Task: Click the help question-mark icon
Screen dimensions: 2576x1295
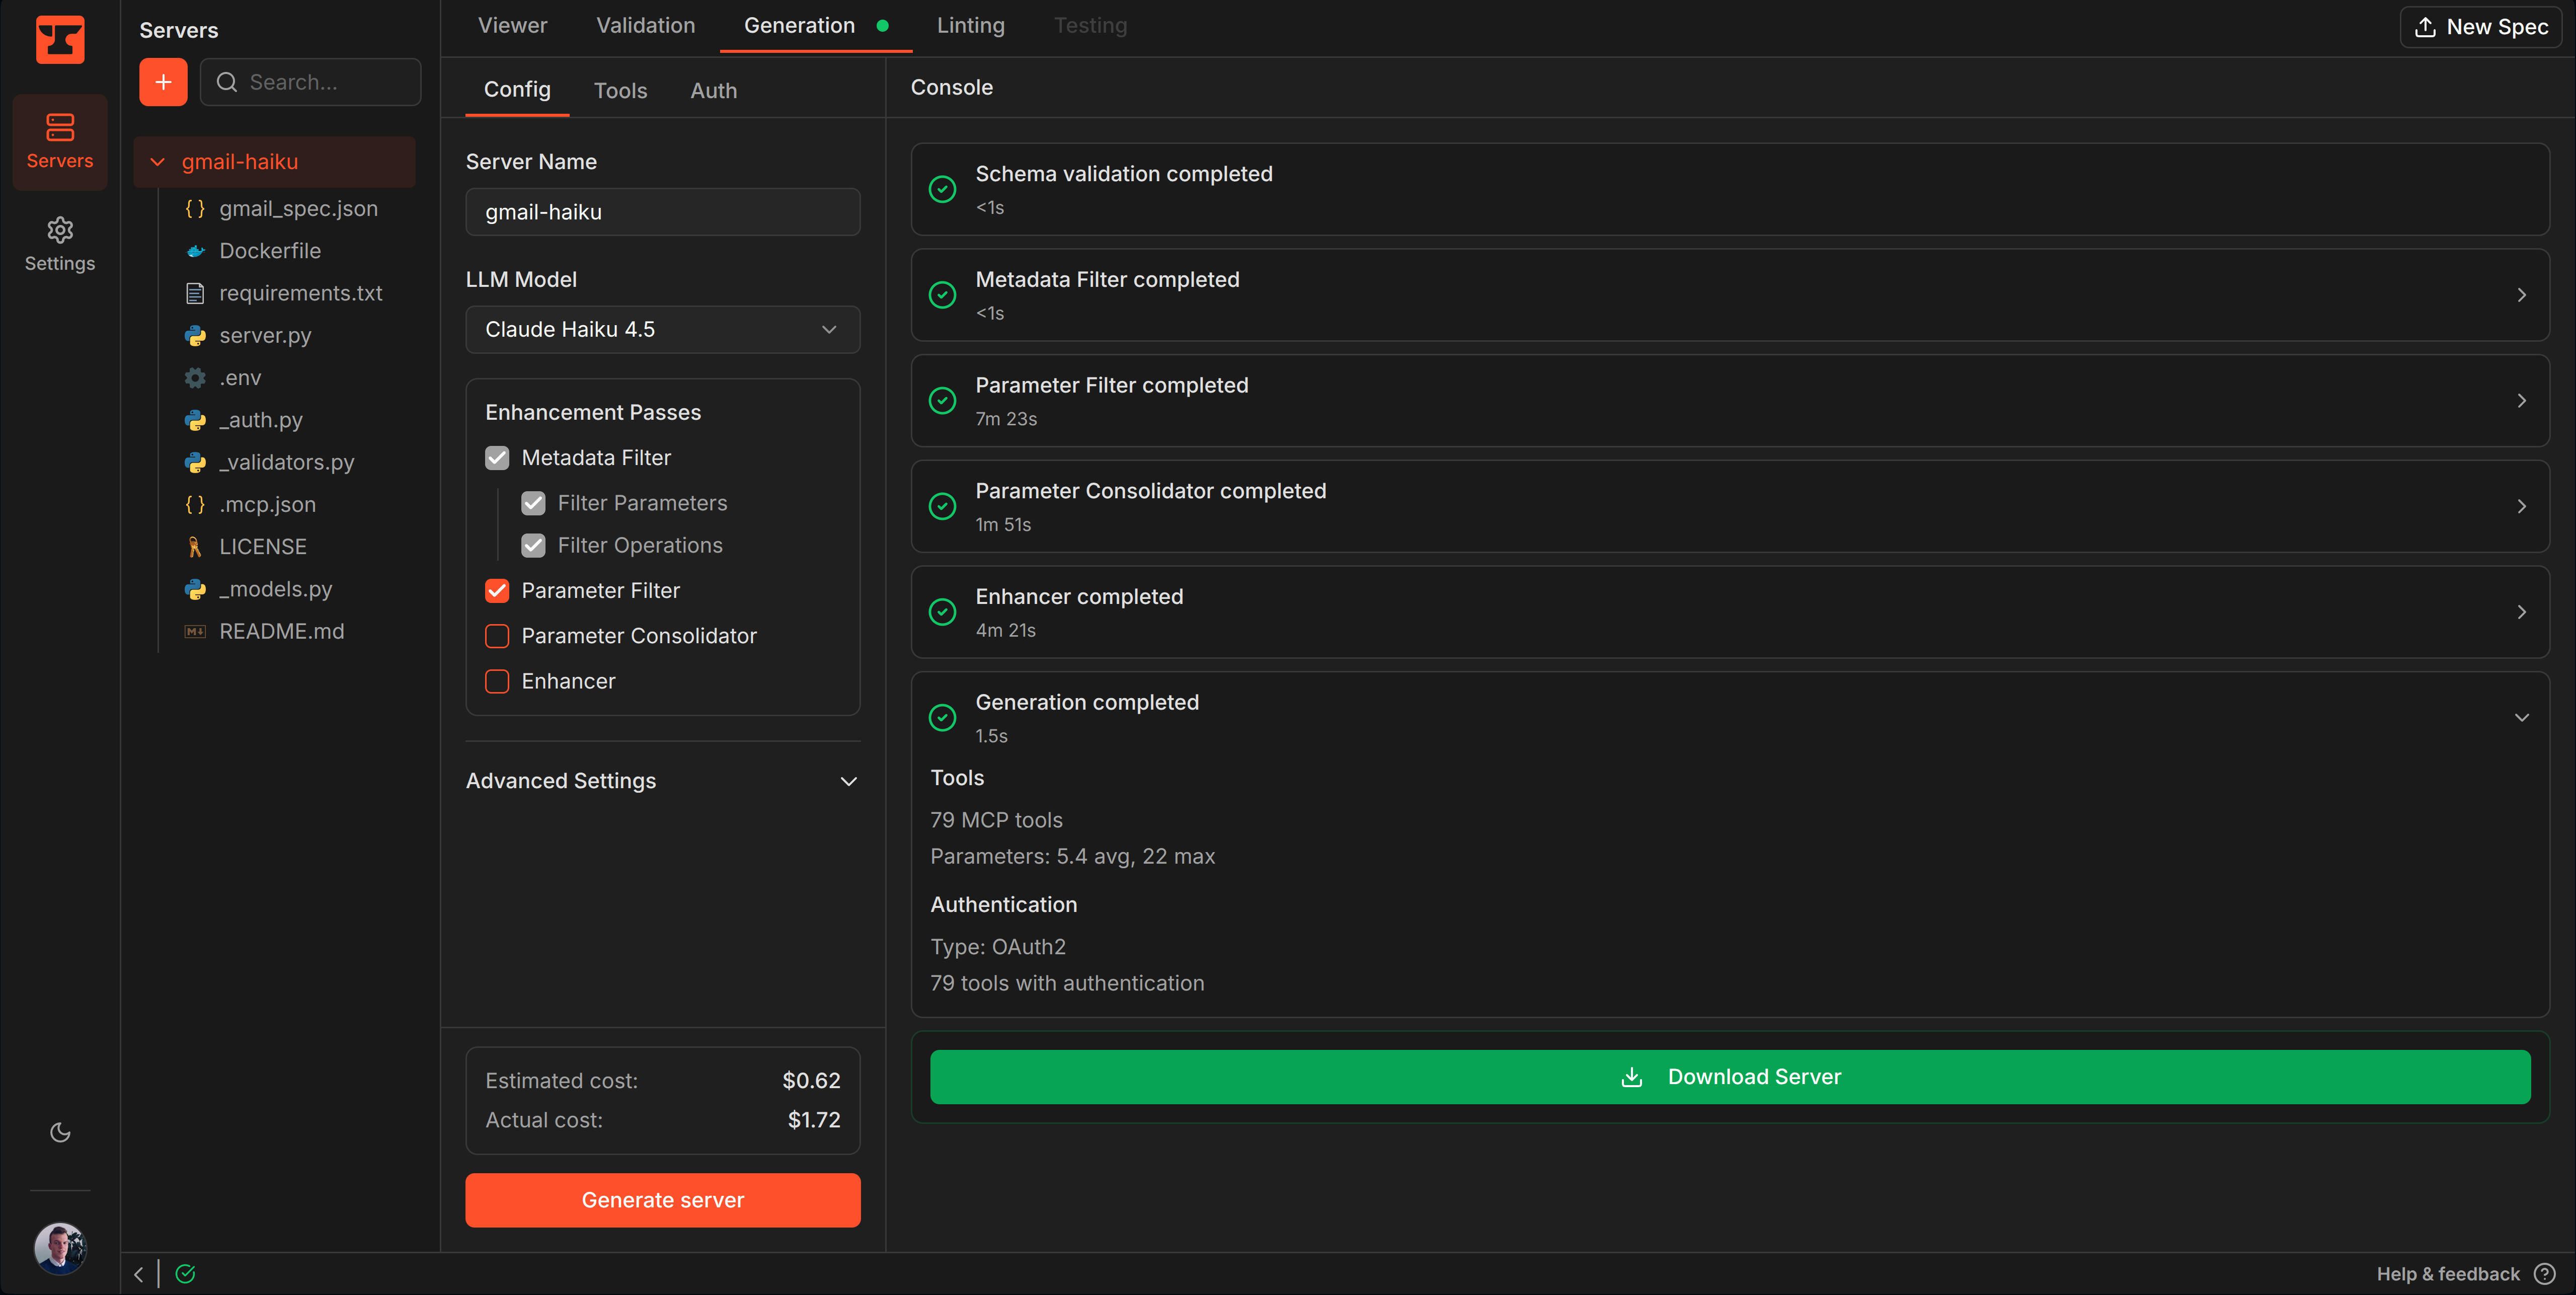Action: click(x=2545, y=1274)
